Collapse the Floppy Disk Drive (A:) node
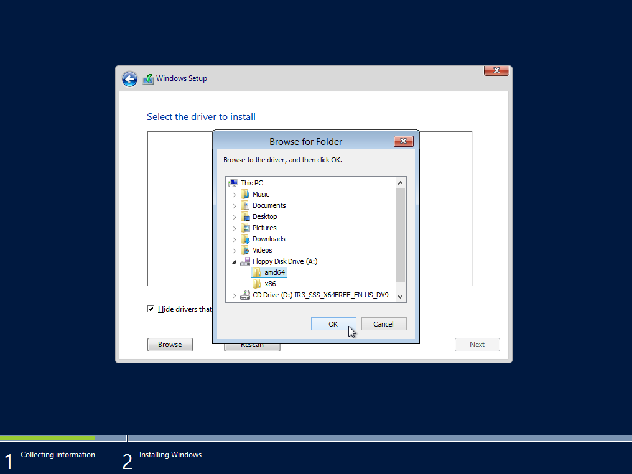 (234, 262)
